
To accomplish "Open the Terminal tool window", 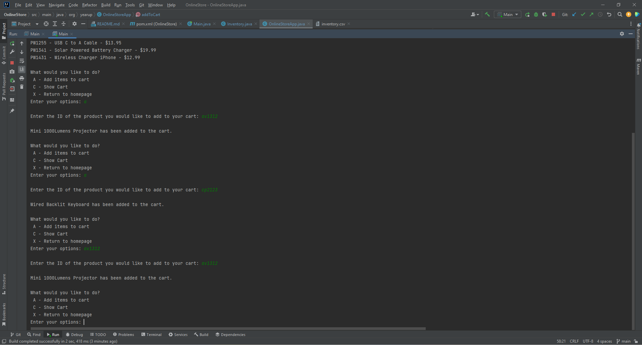I will point(151,334).
